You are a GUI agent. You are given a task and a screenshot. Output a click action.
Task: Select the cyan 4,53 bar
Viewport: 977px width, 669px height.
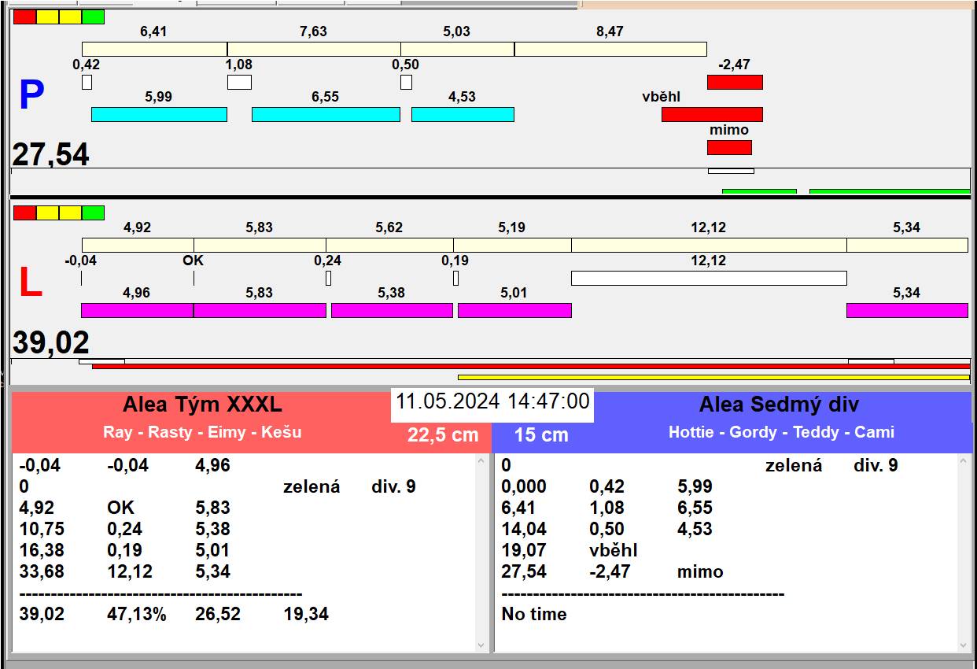(463, 114)
